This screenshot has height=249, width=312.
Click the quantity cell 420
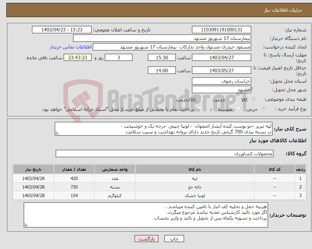(74, 178)
